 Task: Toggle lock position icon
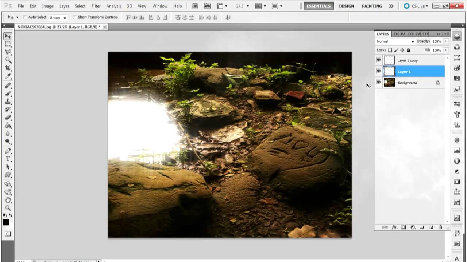[x=402, y=50]
